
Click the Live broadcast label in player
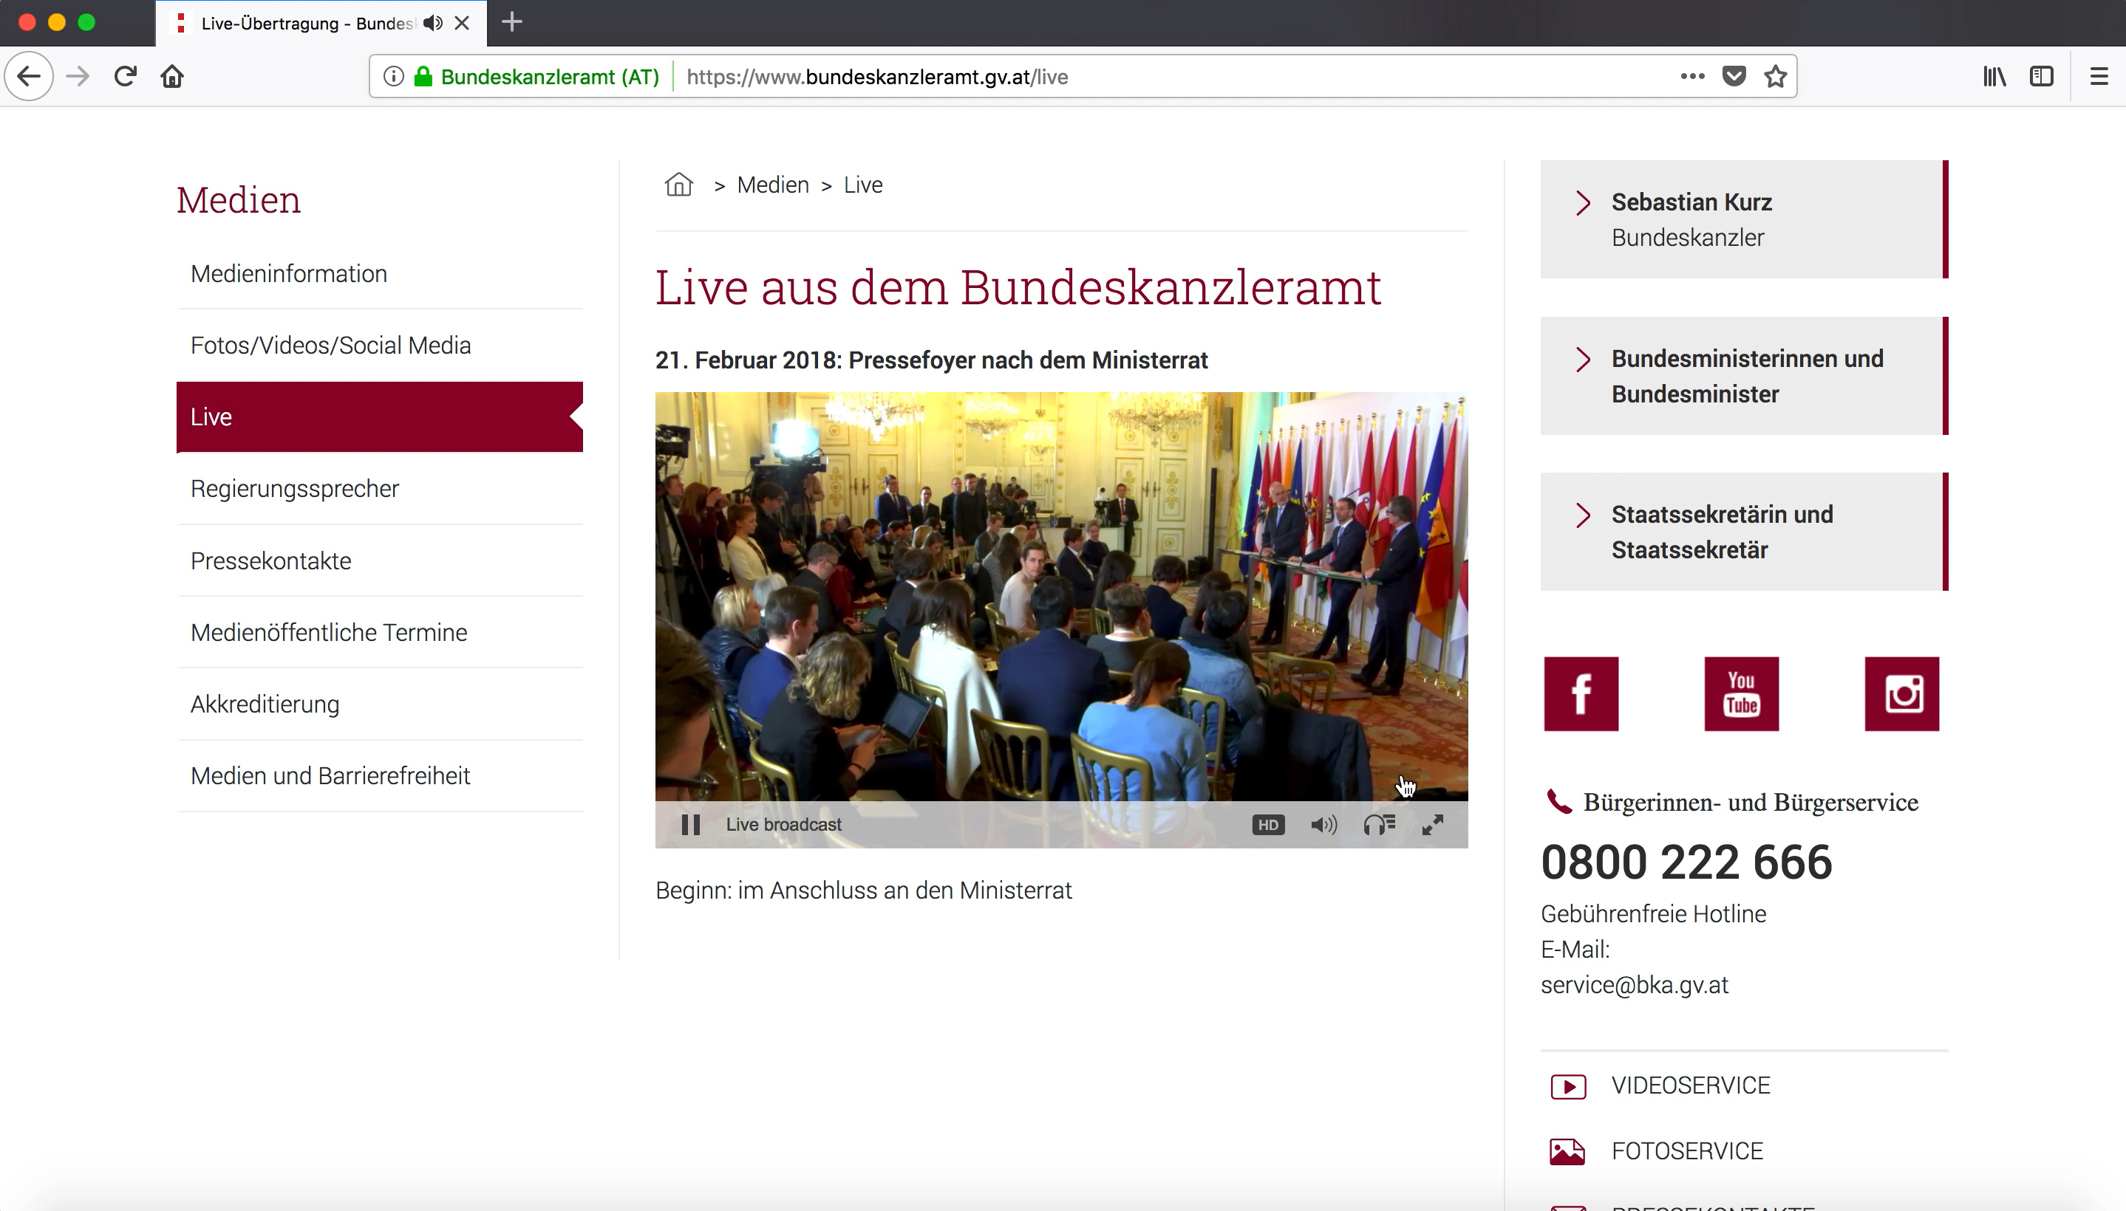coord(784,824)
